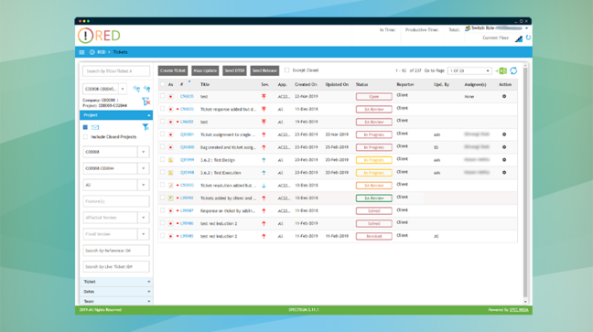593x332 pixels.
Task: Click the Current Floor stairs icon
Action: pos(519,38)
